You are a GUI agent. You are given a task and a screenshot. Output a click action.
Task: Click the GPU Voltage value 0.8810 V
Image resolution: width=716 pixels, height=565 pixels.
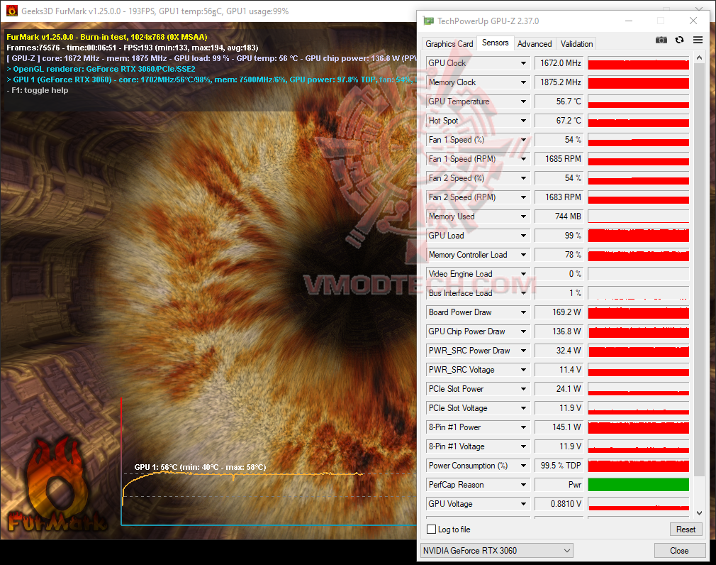coord(560,504)
